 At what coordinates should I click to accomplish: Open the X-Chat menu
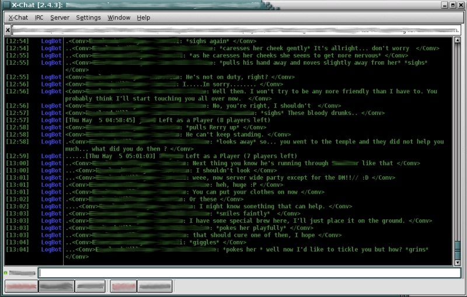coord(18,18)
